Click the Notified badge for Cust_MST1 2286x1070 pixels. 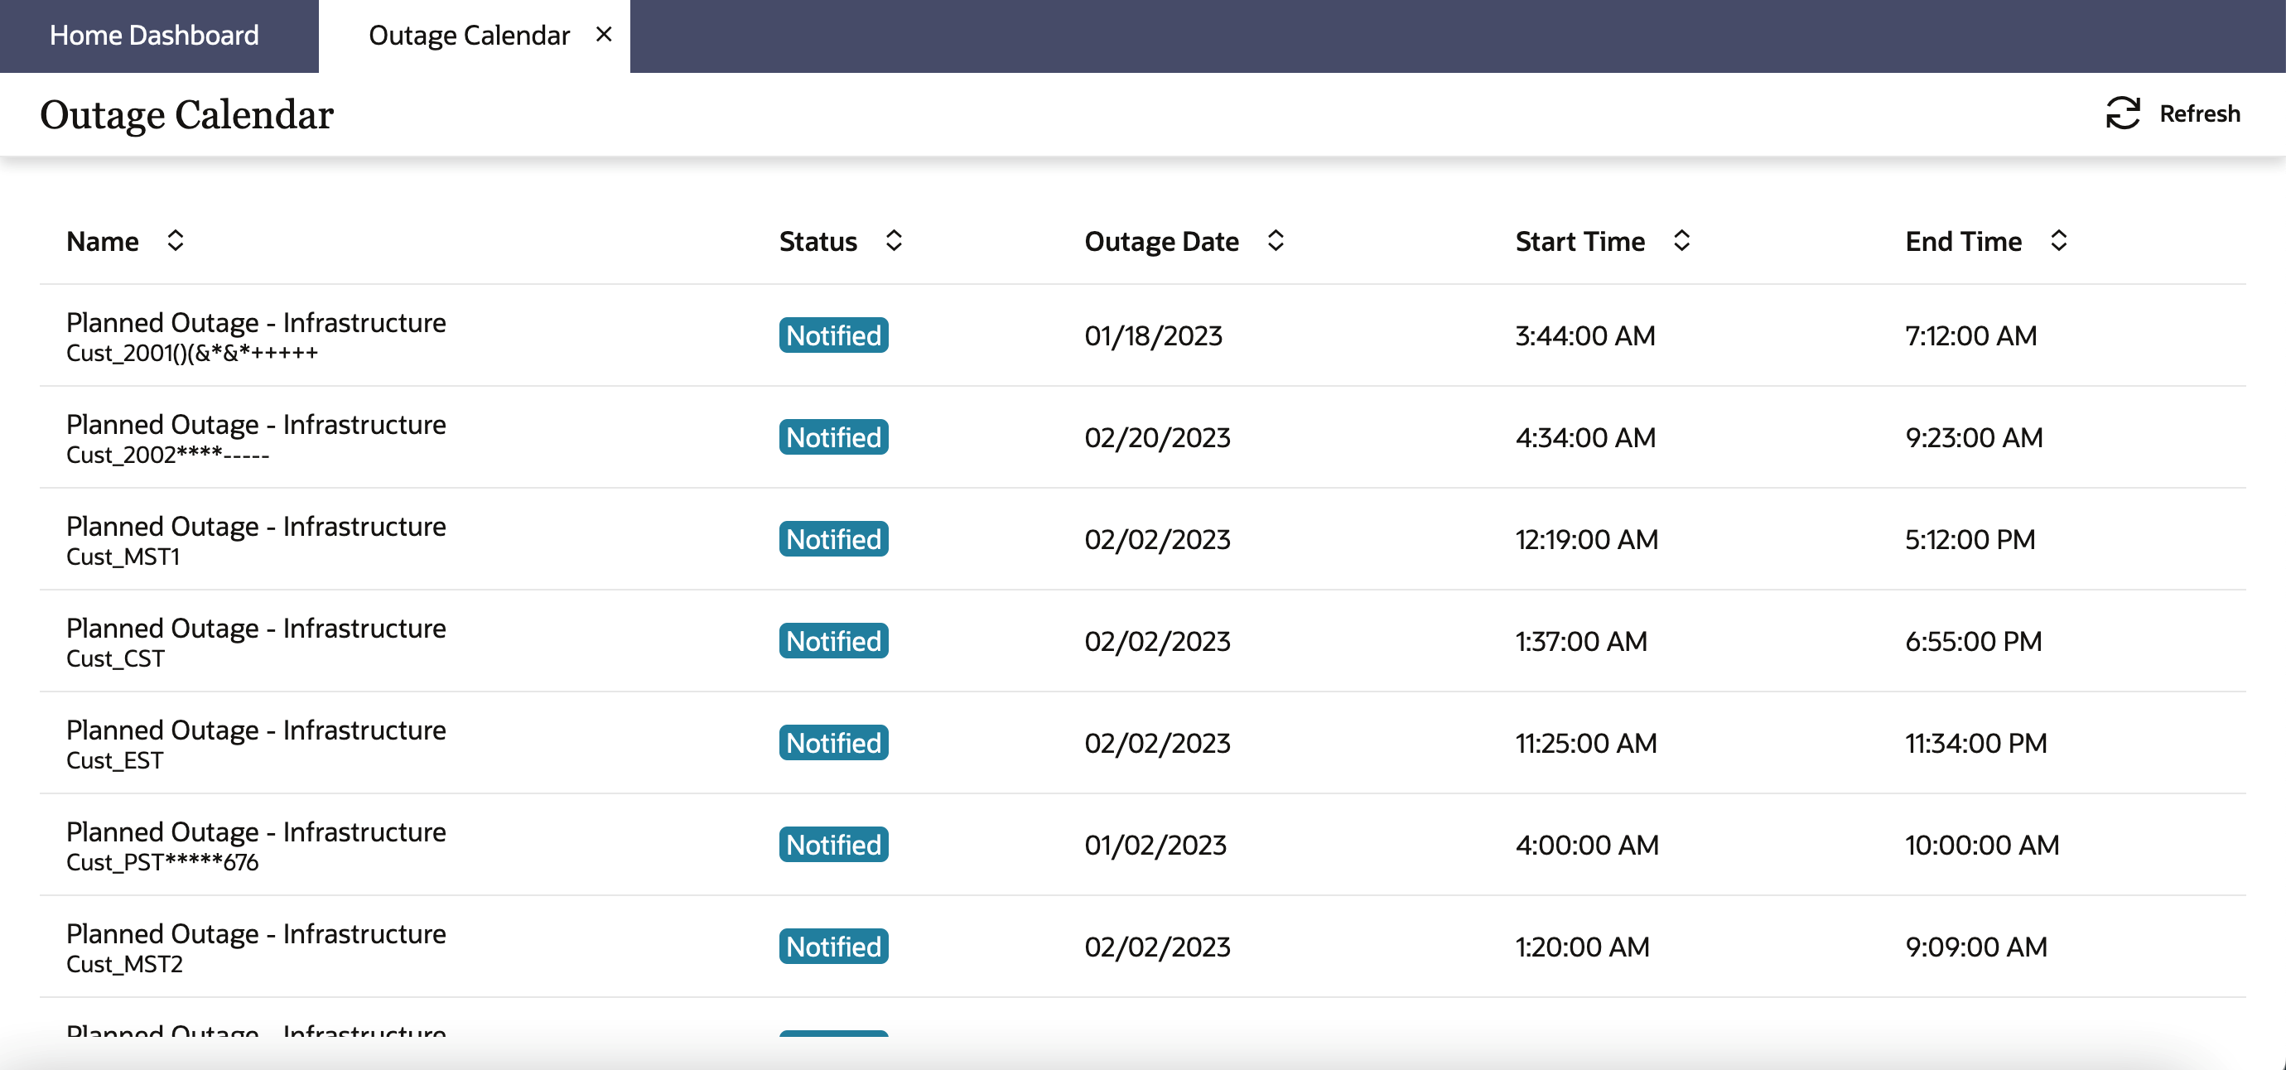pyautogui.click(x=833, y=538)
